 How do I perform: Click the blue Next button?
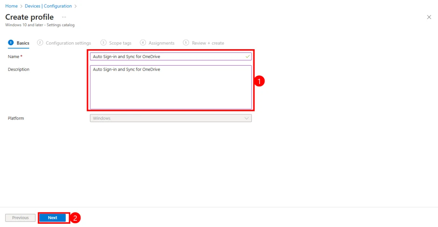(x=53, y=218)
